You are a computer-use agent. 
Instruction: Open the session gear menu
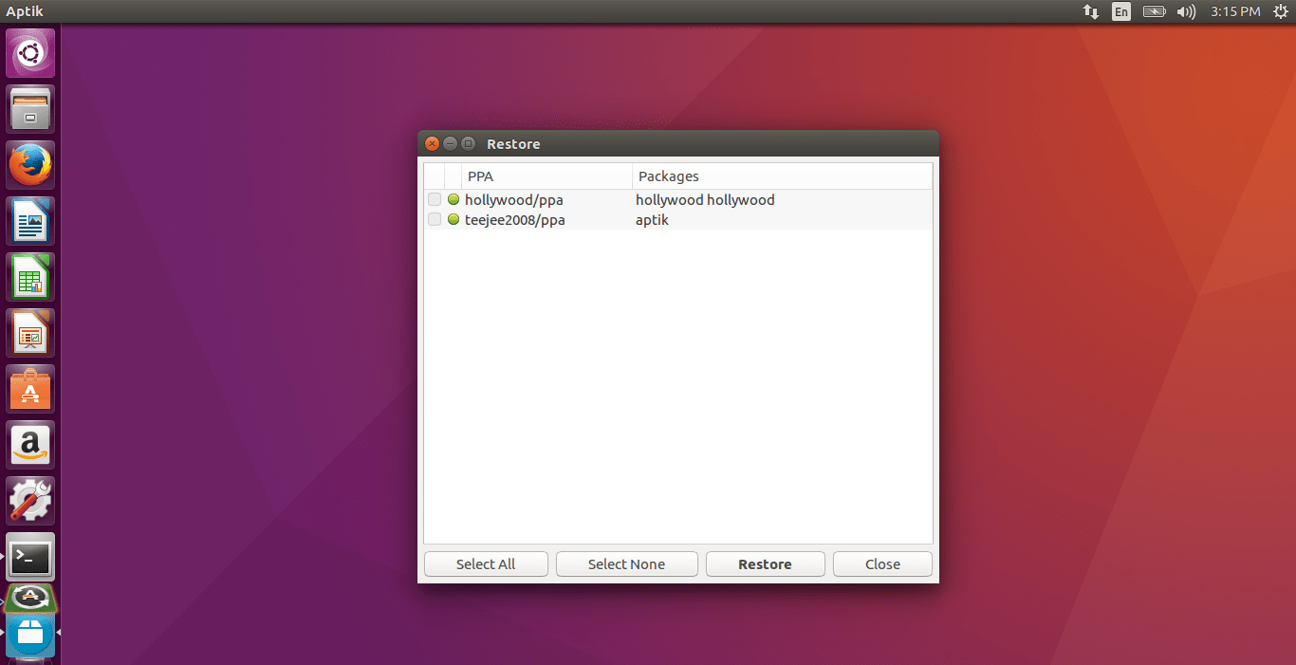click(1283, 11)
